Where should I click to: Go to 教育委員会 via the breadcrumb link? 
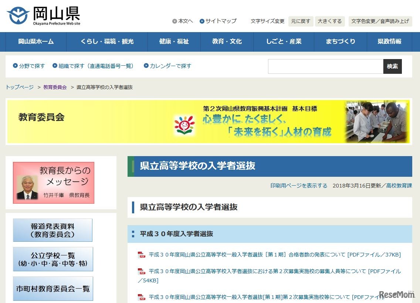pyautogui.click(x=55, y=87)
